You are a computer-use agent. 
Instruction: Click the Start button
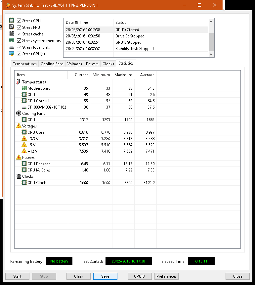coord(17,276)
